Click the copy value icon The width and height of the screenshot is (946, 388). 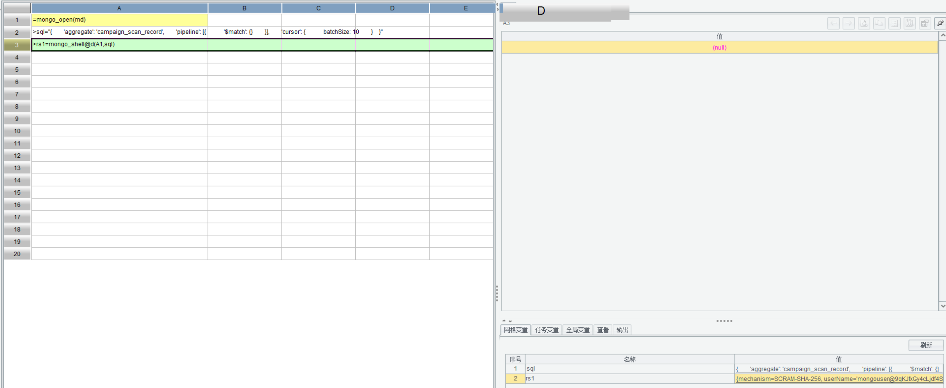(x=879, y=24)
